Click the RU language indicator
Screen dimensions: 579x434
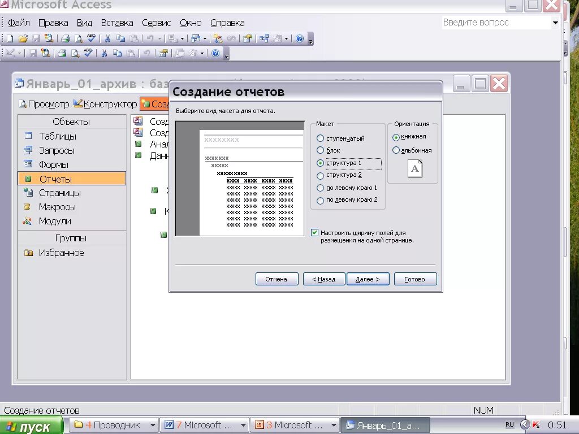tap(509, 425)
